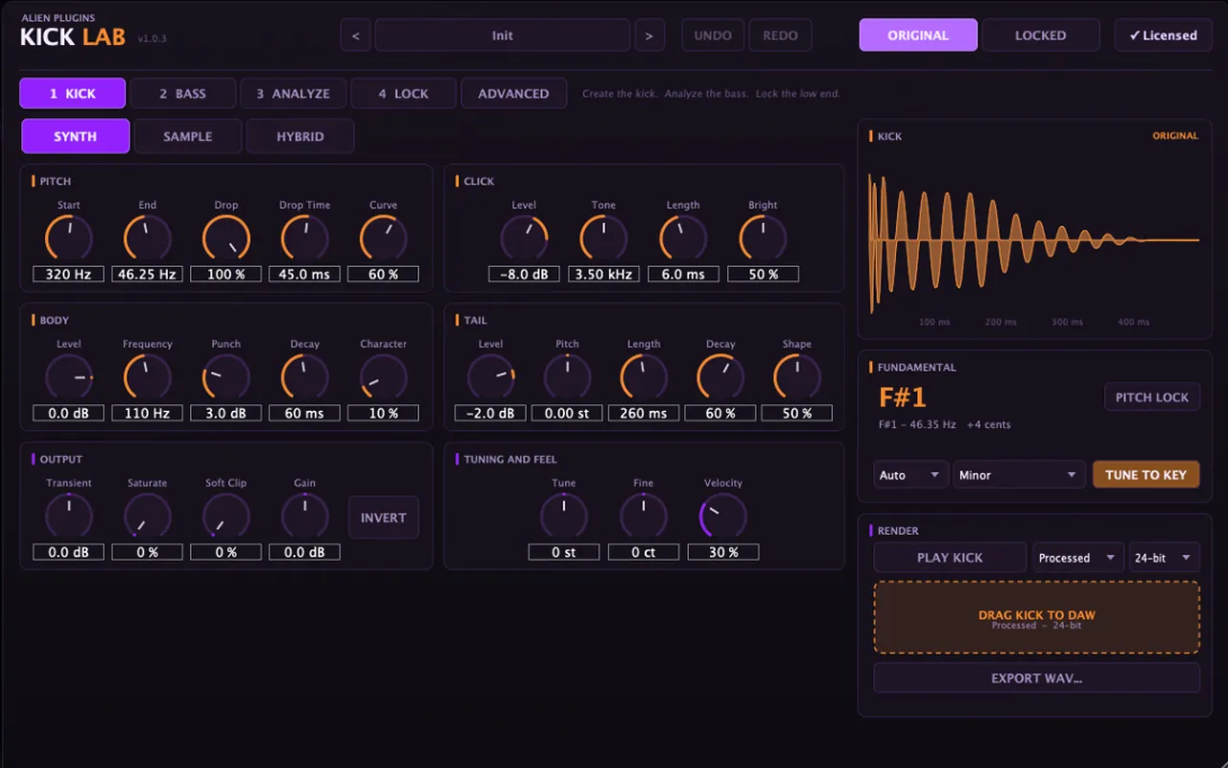
Task: Click the Pitch Start knob
Action: click(69, 237)
